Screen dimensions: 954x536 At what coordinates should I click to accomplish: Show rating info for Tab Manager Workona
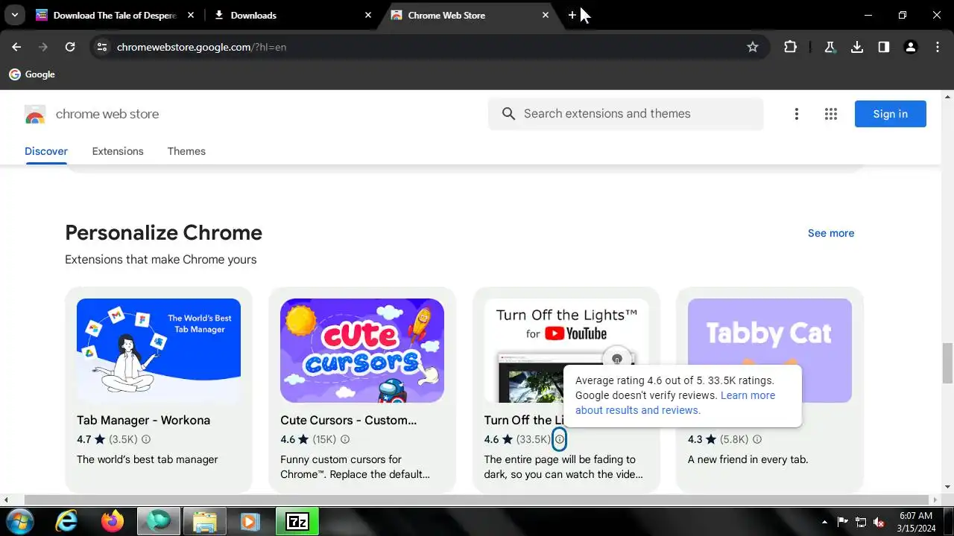(x=146, y=439)
